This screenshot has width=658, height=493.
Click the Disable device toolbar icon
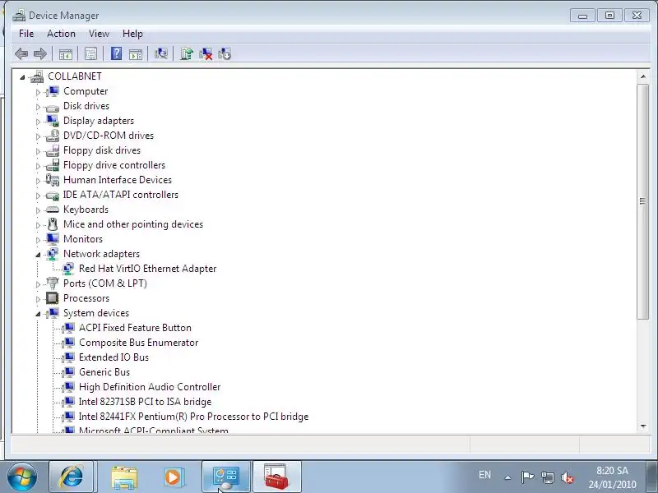225,53
